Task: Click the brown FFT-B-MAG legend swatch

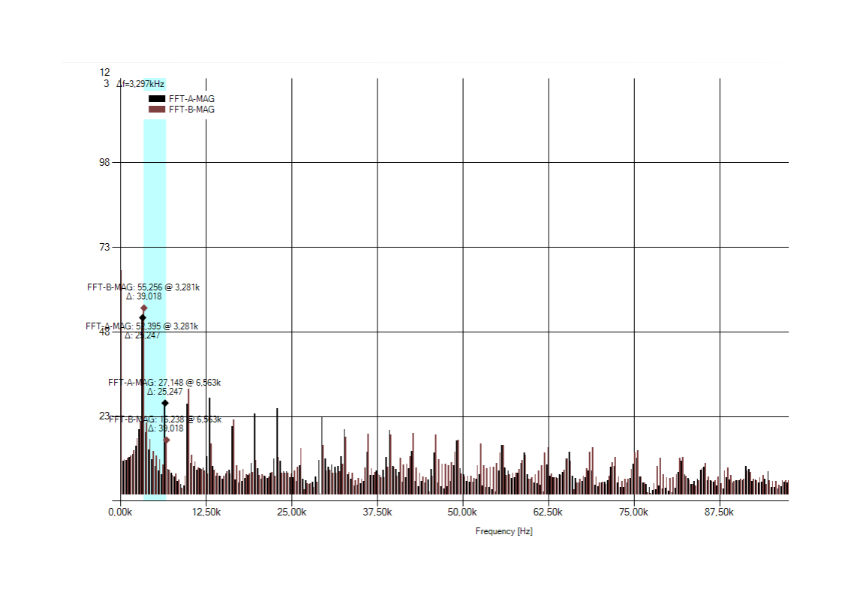Action: click(x=156, y=110)
